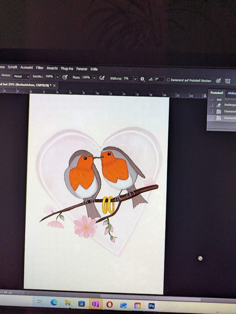Image resolution: width=236 pixels, height=314 pixels.
Task: Enable airbrush icon next to Fluss
Action: pyautogui.click(x=102, y=78)
